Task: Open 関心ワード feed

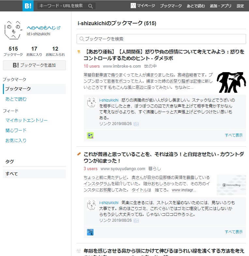Action: 16,130
